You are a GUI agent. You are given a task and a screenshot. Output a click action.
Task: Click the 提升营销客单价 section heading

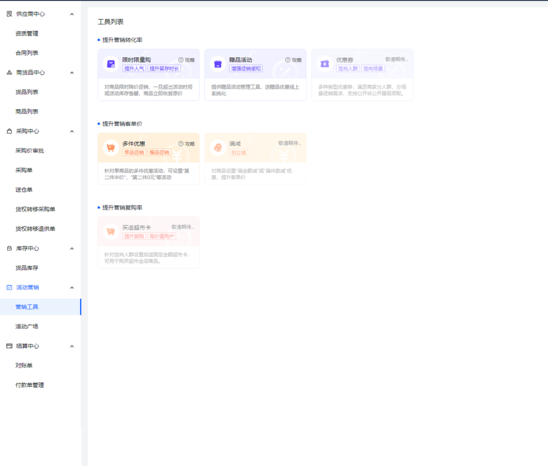click(122, 124)
